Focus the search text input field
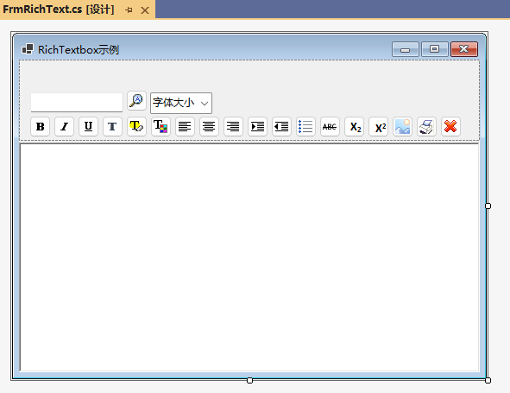The image size is (510, 393). click(77, 103)
